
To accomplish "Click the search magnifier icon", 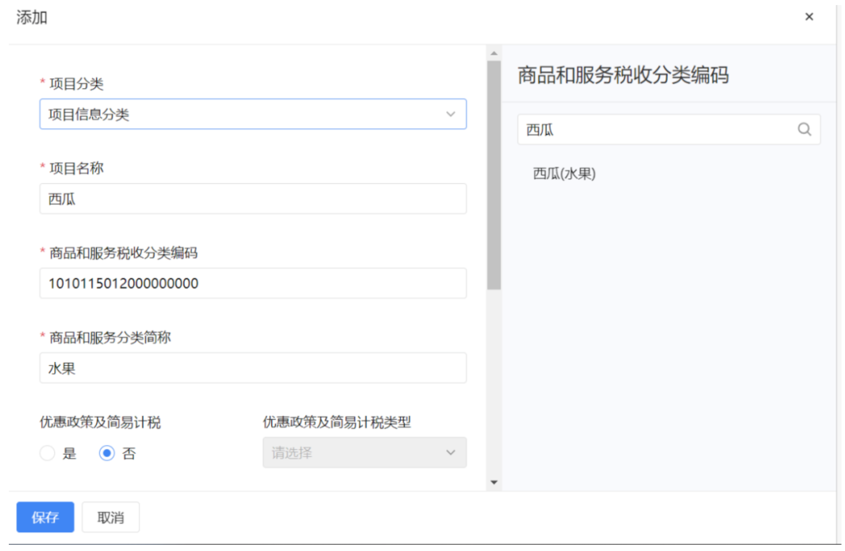I will (x=804, y=129).
